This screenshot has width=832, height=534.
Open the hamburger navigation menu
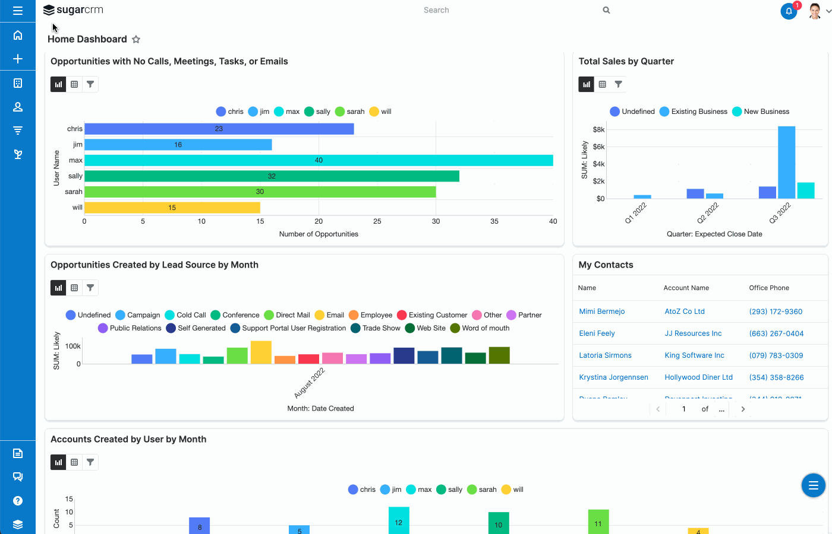(18, 11)
